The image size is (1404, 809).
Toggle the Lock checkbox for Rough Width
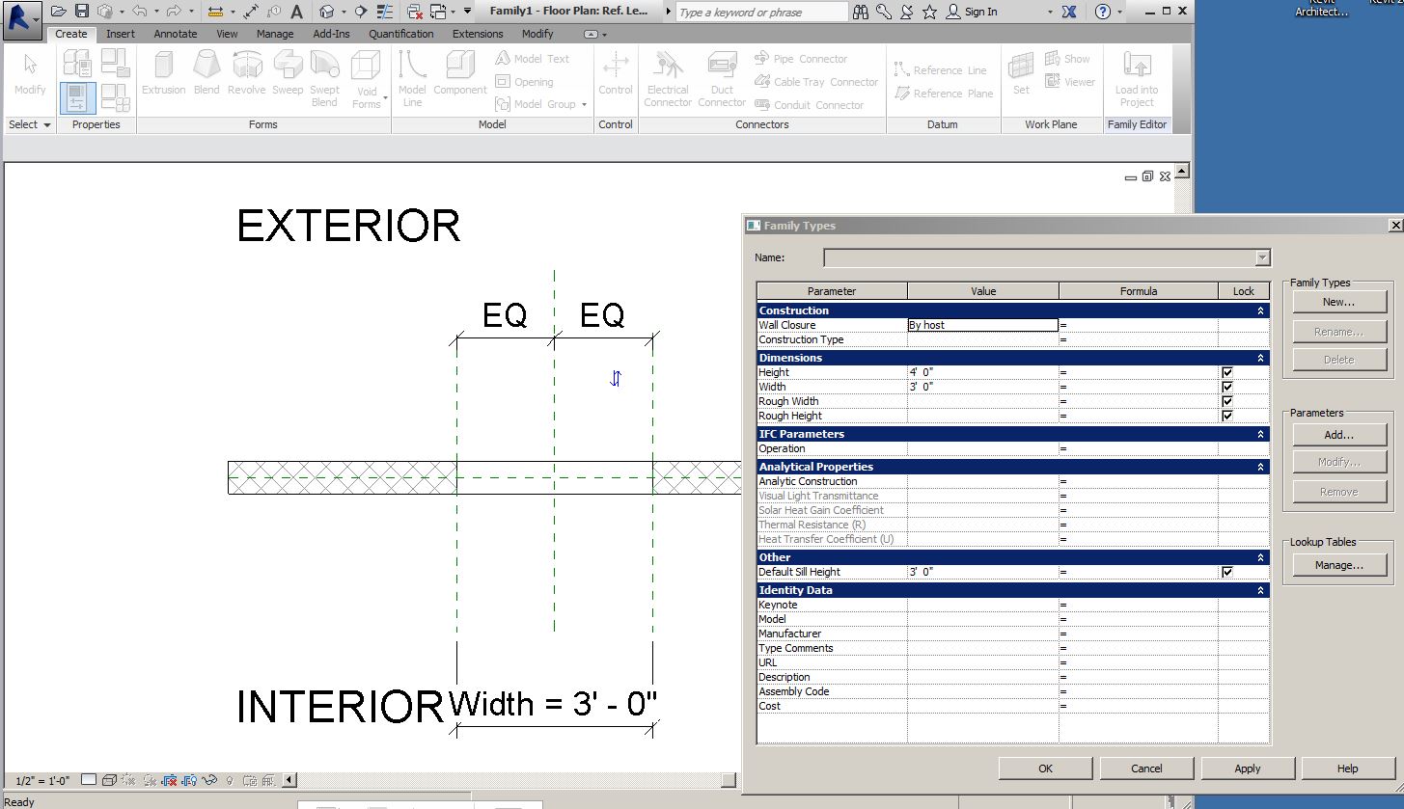tap(1227, 401)
